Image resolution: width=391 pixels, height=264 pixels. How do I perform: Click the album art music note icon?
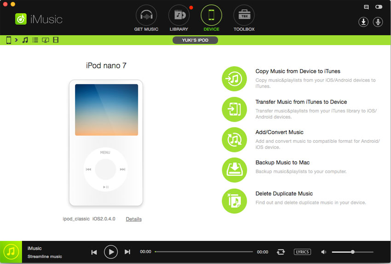(11, 252)
